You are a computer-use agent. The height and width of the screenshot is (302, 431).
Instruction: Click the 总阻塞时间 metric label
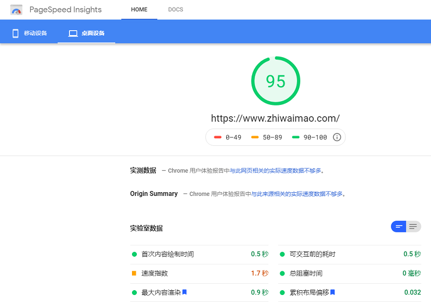[x=306, y=273]
